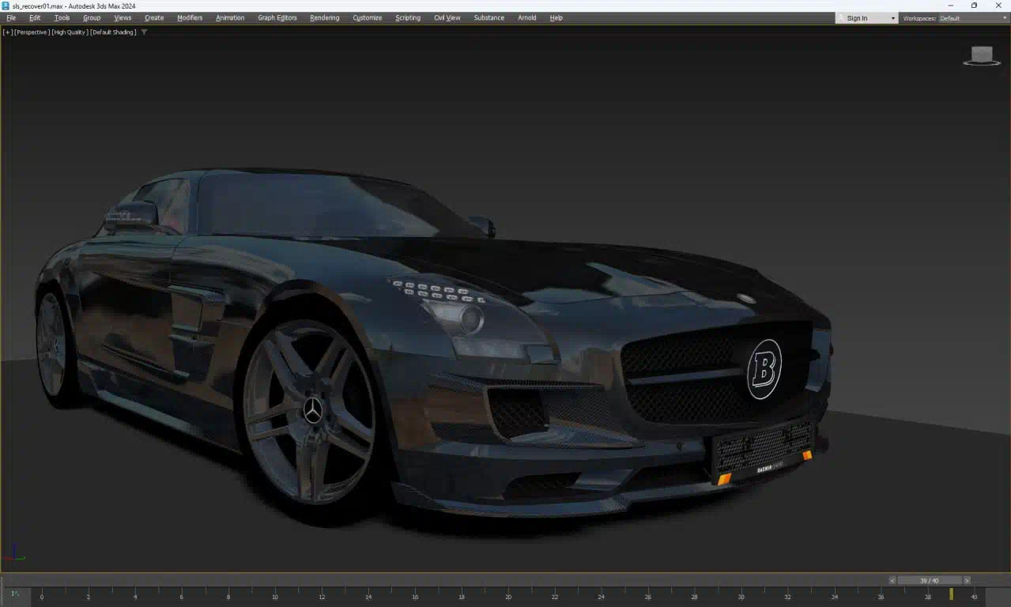Open the mini curve editor icon

(15, 594)
